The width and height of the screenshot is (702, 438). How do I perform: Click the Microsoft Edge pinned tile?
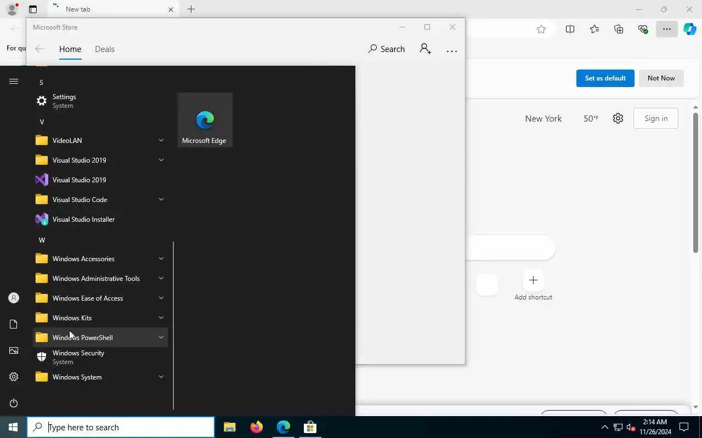click(205, 120)
